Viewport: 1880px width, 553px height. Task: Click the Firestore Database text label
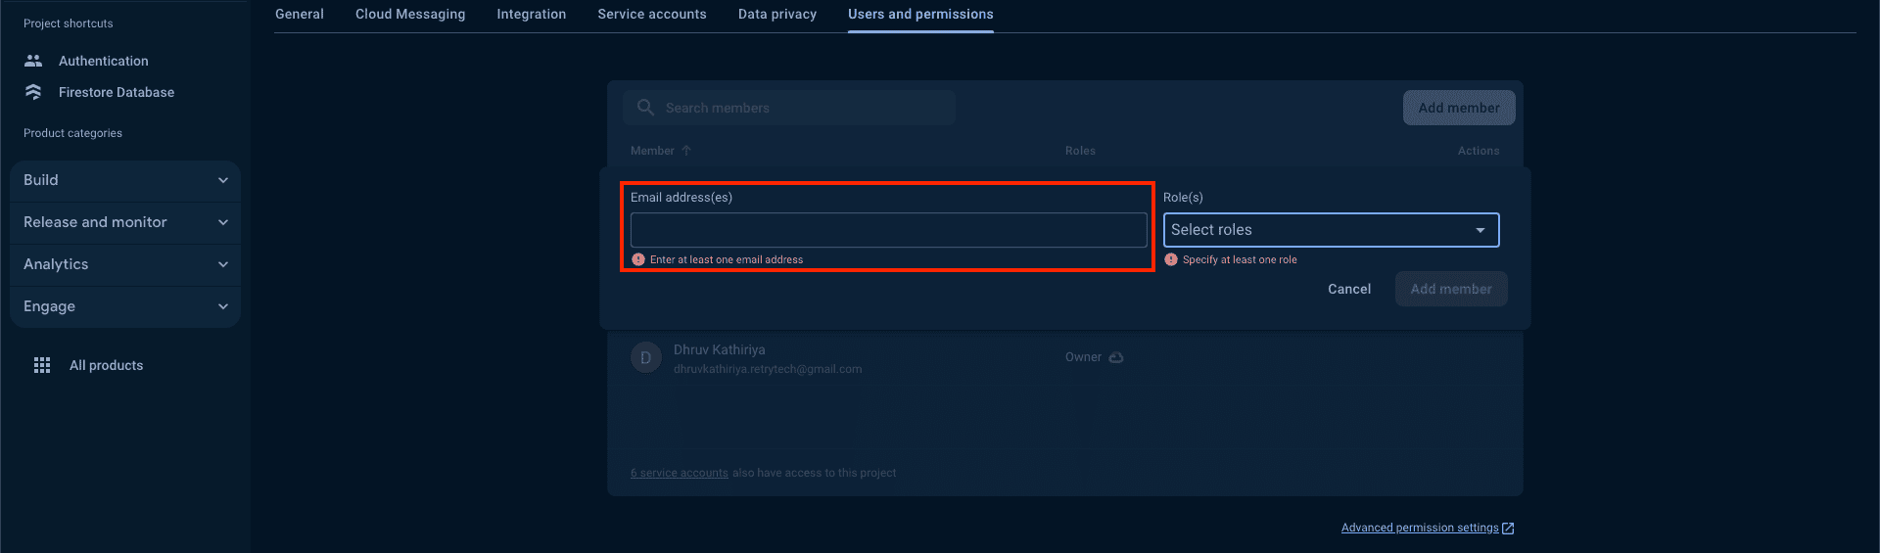coord(117,92)
